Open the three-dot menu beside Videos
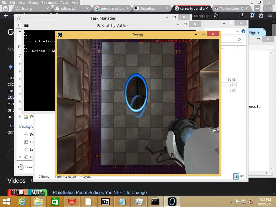 31,181
